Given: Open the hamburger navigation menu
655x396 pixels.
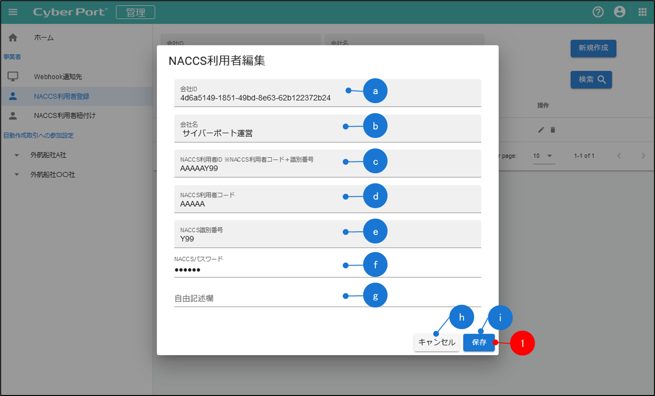Looking at the screenshot, I should [x=13, y=12].
